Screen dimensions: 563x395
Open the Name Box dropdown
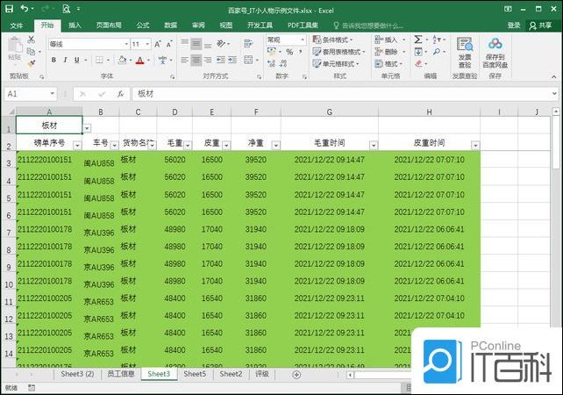pyautogui.click(x=53, y=94)
